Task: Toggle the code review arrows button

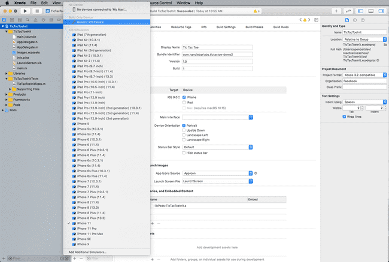Action: [x=348, y=11]
